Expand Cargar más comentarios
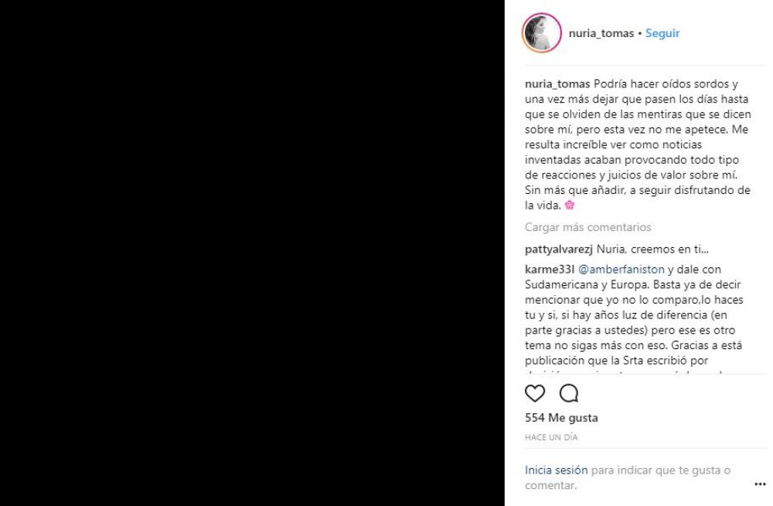 pyautogui.click(x=587, y=227)
